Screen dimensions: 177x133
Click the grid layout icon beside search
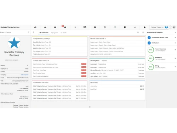pyautogui.click(x=143, y=32)
